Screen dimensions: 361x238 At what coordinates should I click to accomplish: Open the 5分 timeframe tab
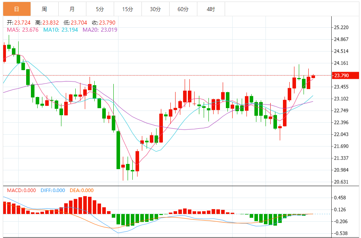[100, 9]
